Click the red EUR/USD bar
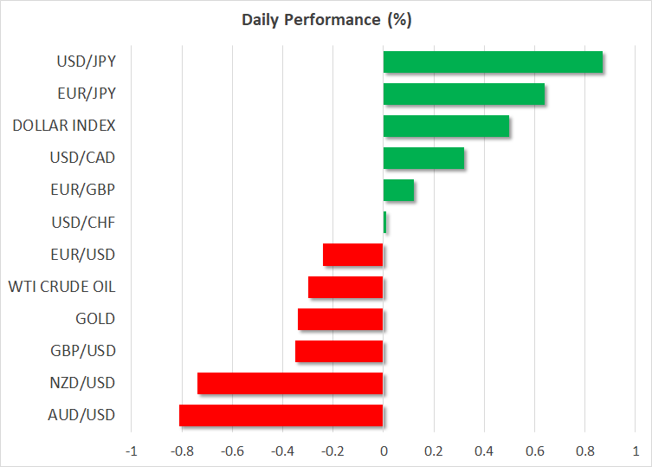 [x=352, y=255]
